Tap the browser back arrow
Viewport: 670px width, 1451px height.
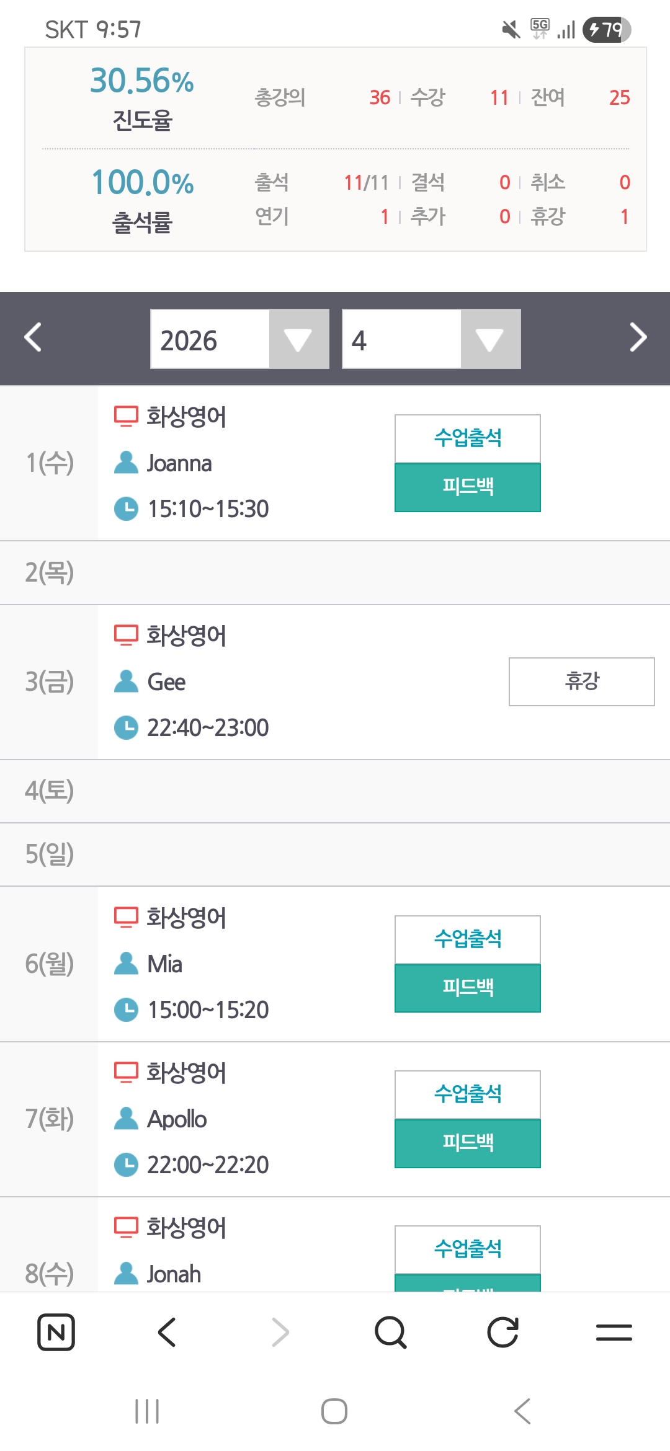point(167,1332)
